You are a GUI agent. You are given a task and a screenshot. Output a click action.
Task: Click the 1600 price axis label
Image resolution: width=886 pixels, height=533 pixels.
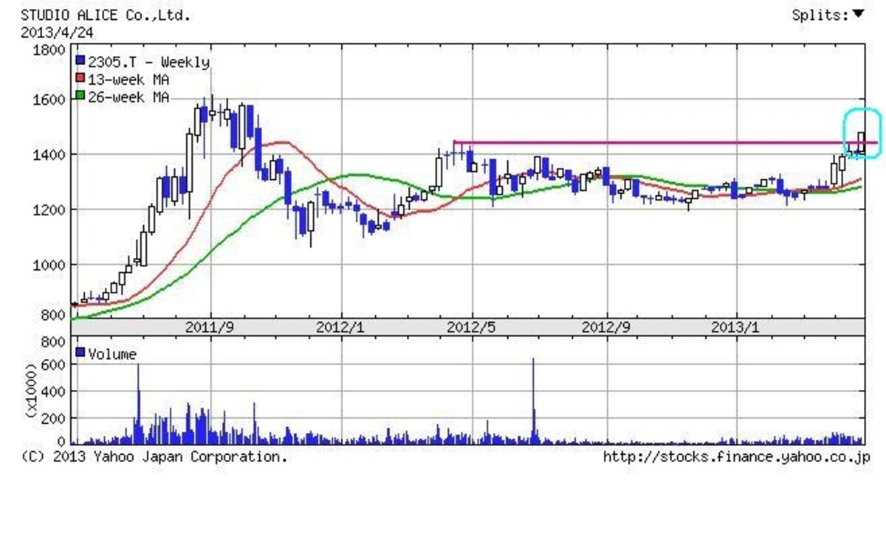coord(49,100)
